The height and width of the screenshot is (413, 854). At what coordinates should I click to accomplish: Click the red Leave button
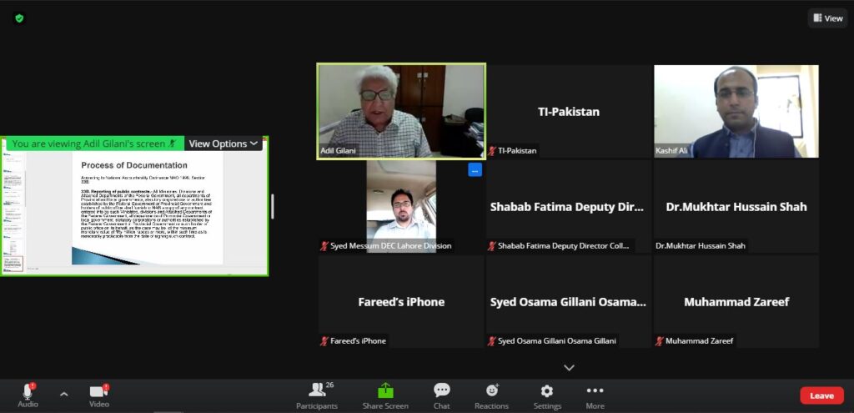[821, 395]
